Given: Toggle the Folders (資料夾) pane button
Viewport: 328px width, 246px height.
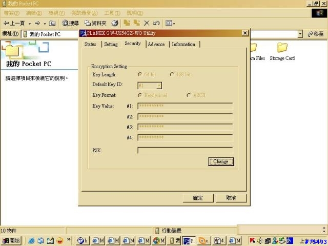Looking at the screenshot, I should [x=96, y=23].
